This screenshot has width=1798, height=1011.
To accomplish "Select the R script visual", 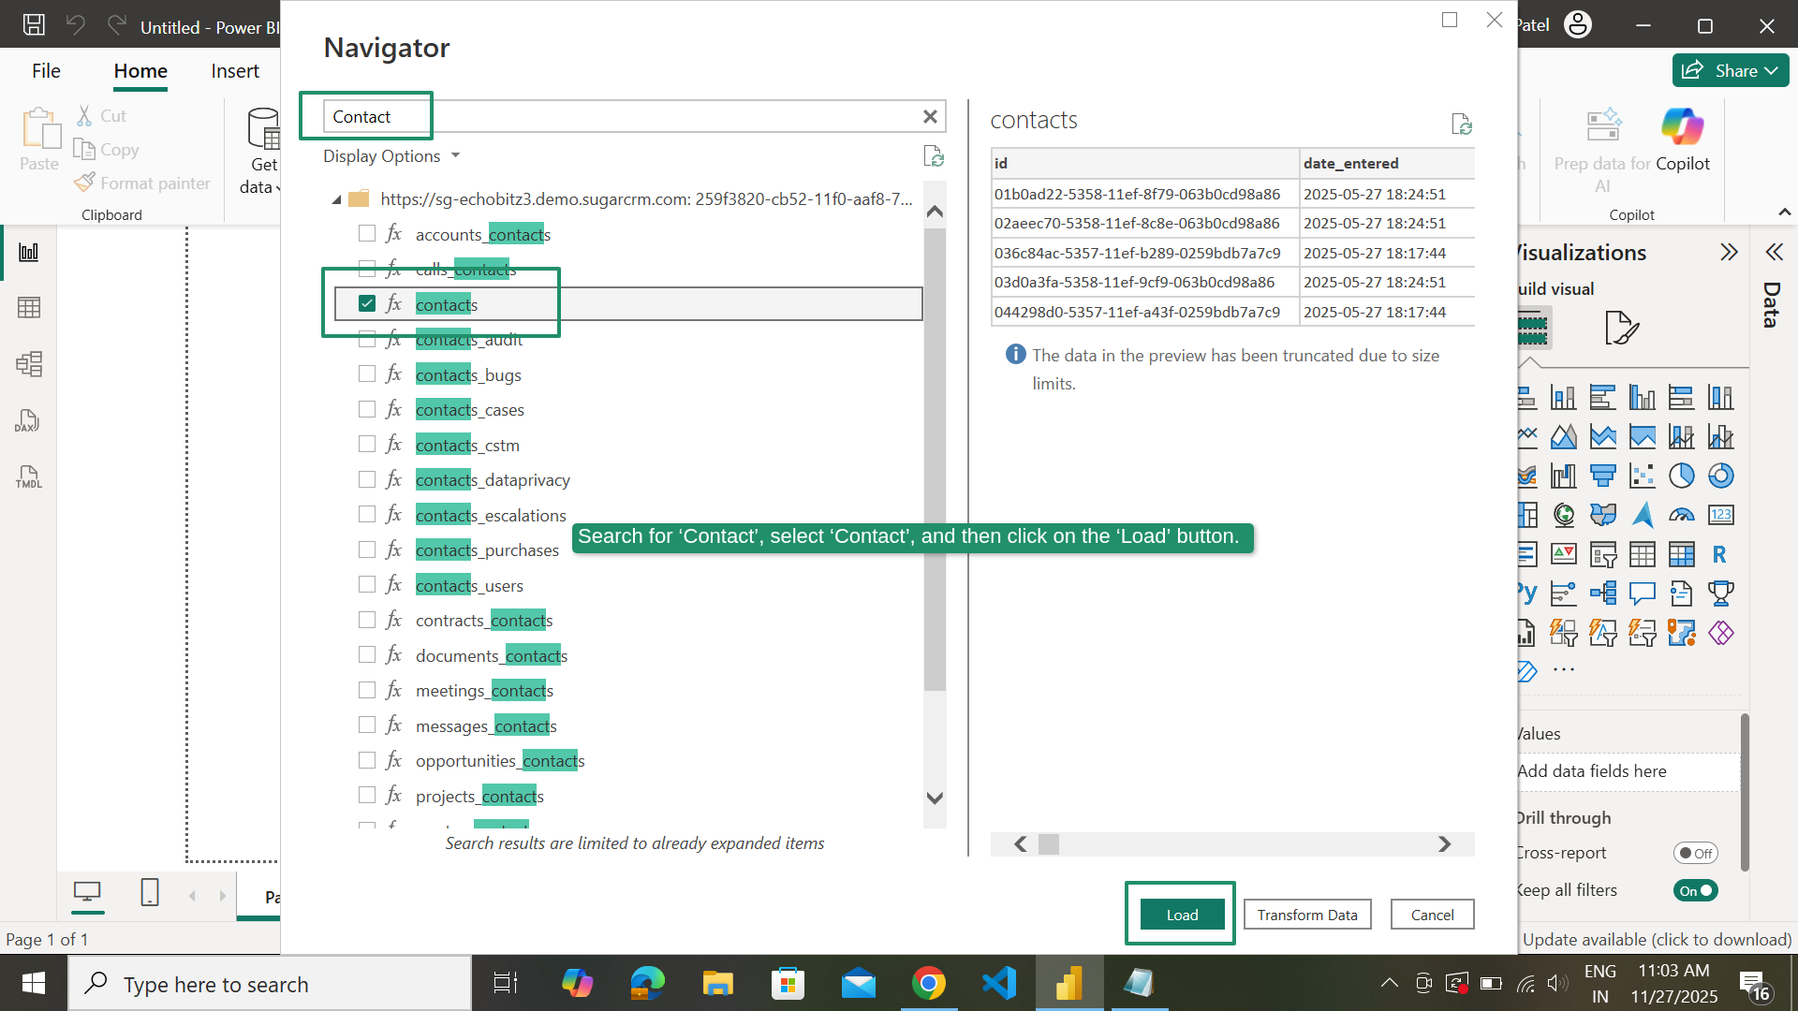I will tap(1718, 554).
